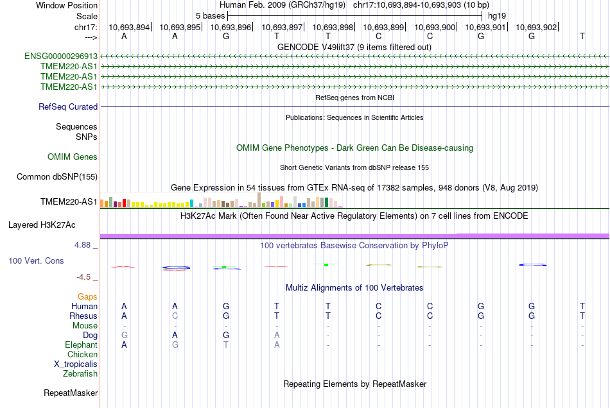Click Gene Expression in 54 tissues title
Image resolution: width=610 pixels, height=408 pixels.
point(354,188)
